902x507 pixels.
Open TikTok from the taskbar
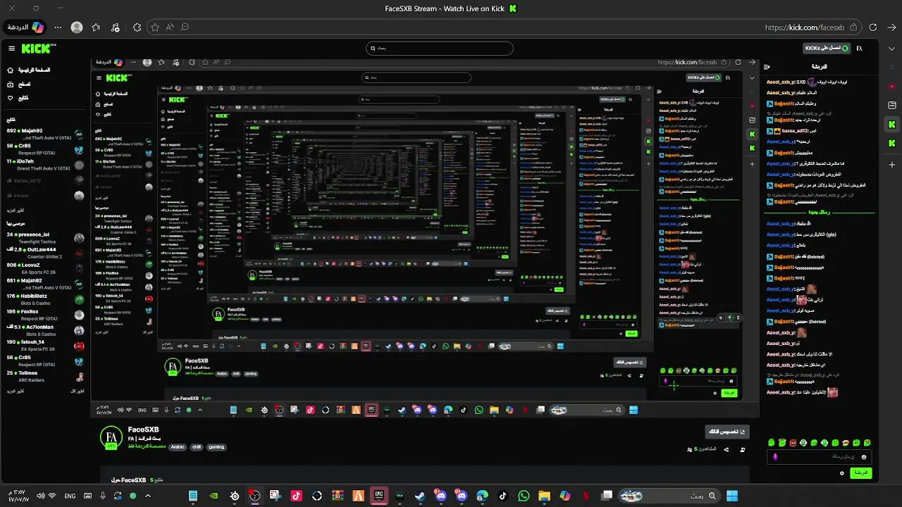click(502, 496)
